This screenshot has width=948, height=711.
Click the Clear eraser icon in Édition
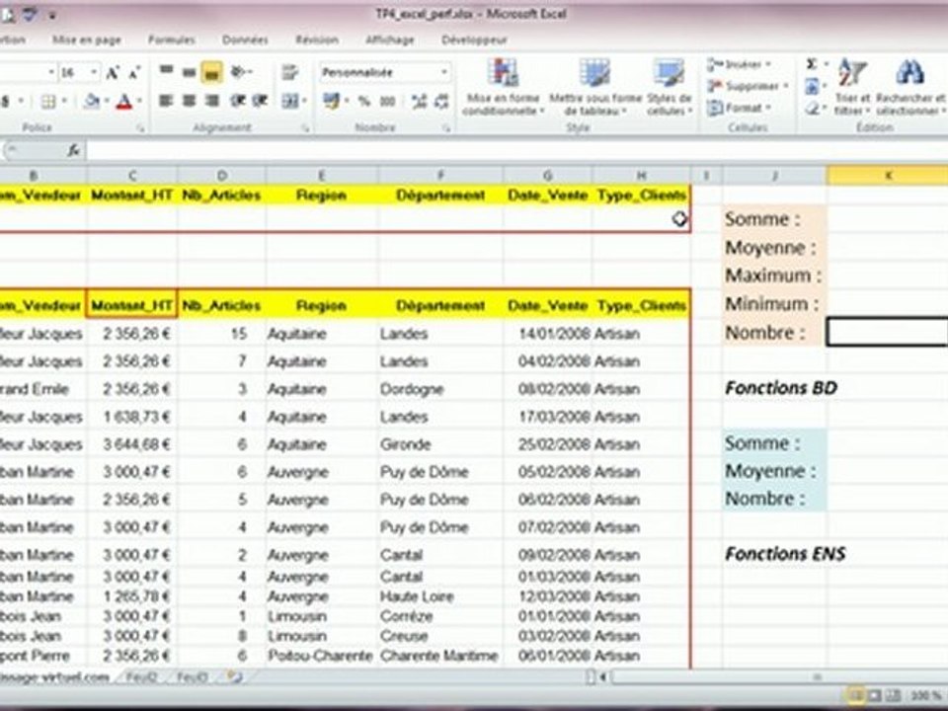pyautogui.click(x=812, y=109)
